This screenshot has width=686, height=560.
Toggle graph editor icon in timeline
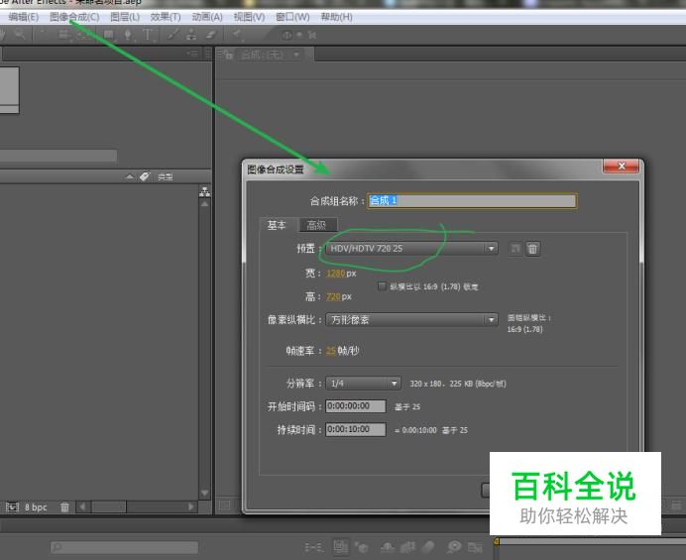(x=475, y=547)
